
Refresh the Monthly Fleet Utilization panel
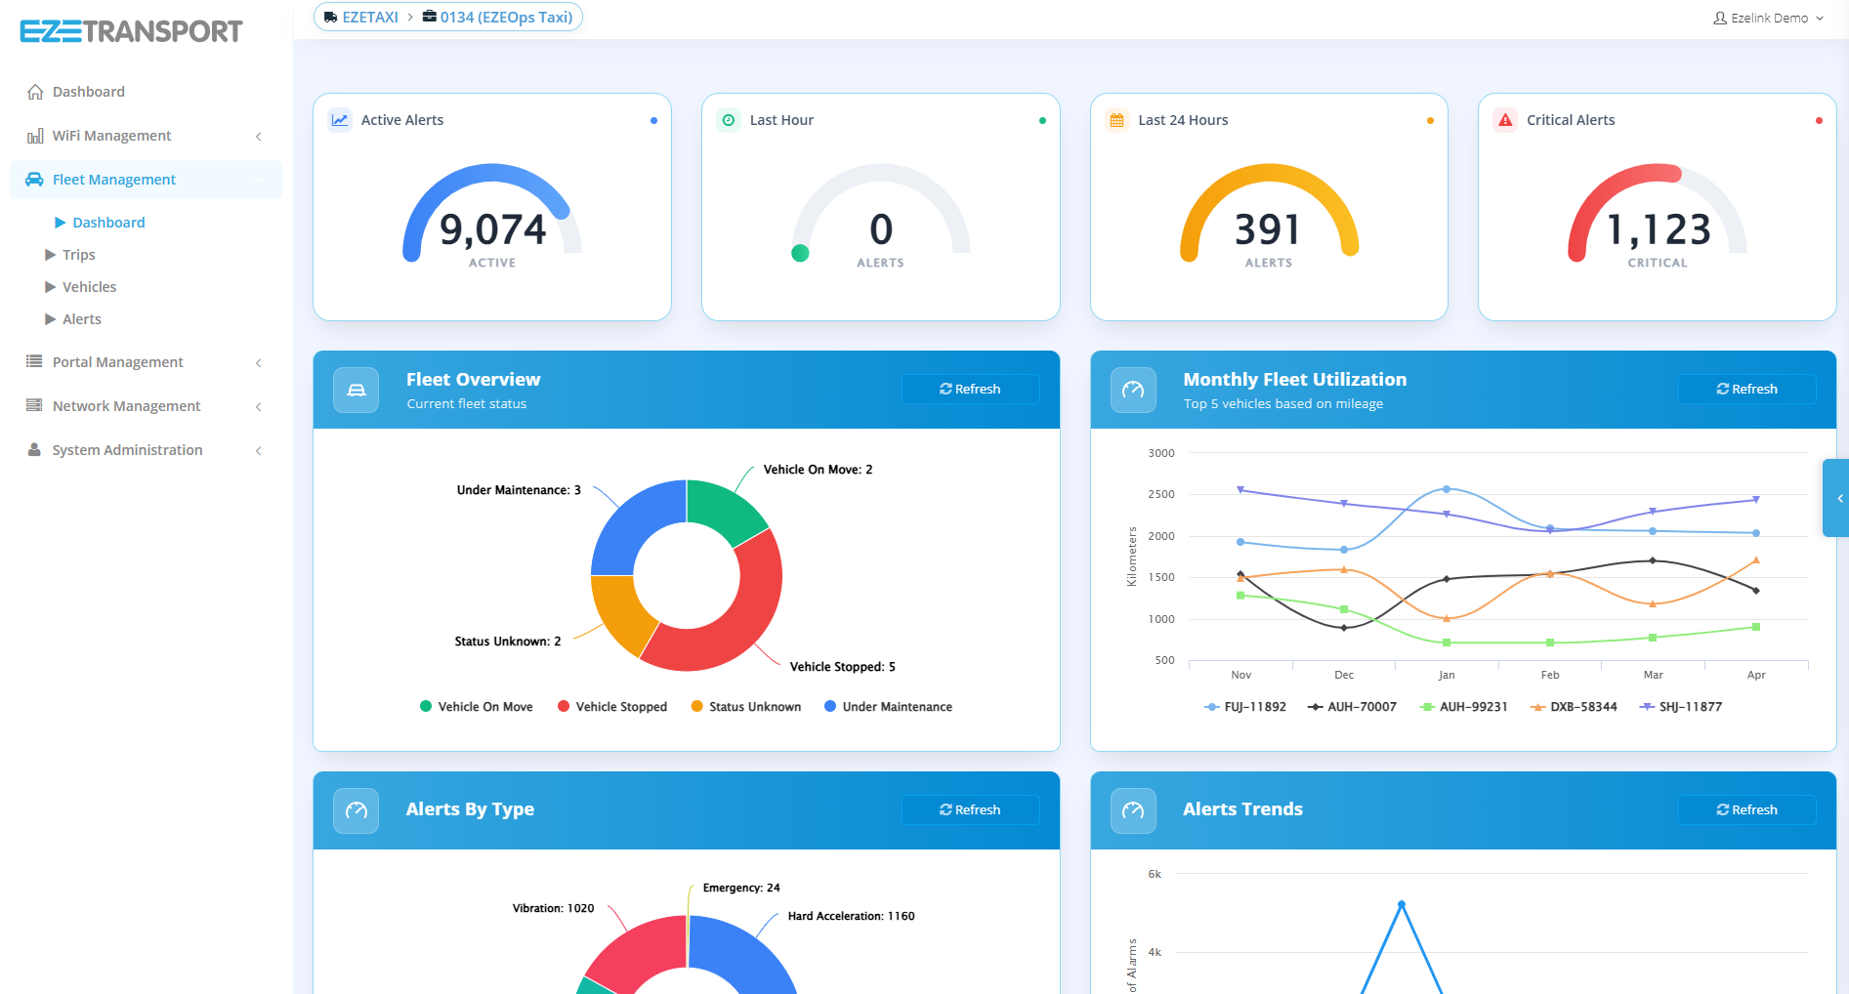[1746, 389]
